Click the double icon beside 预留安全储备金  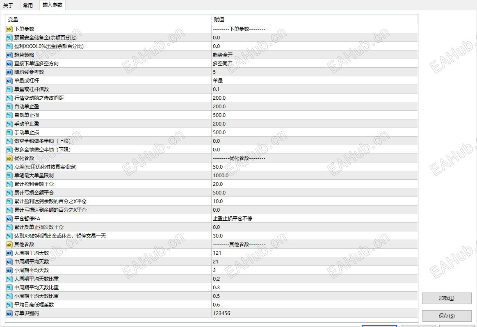(x=9, y=37)
